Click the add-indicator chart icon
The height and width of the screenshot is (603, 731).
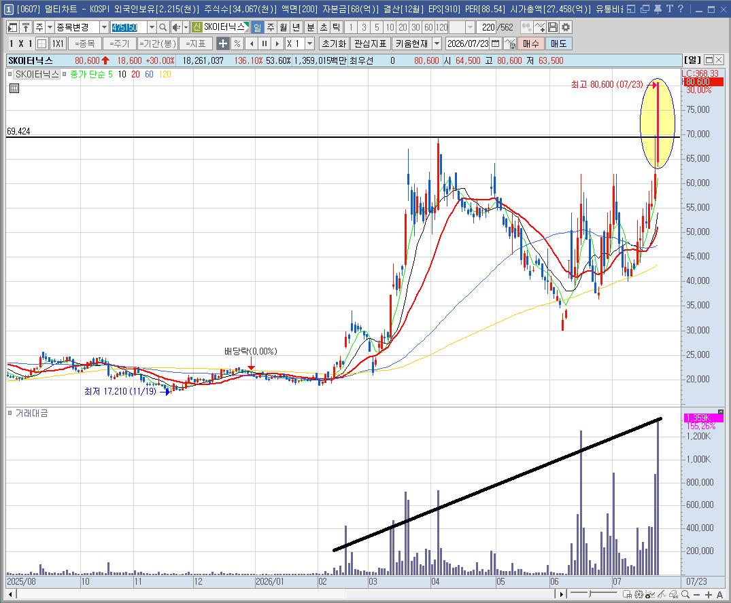540,27
